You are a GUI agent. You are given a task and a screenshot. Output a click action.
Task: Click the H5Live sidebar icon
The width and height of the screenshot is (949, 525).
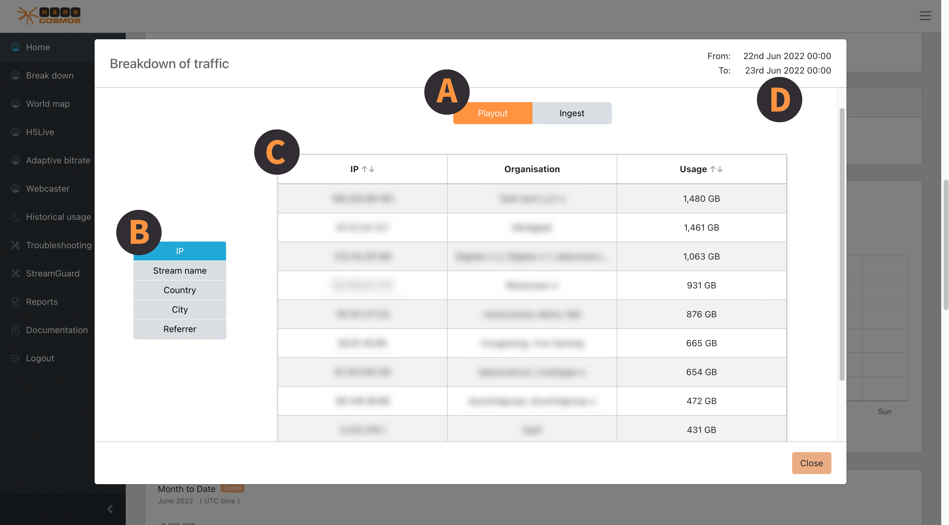[x=15, y=132]
